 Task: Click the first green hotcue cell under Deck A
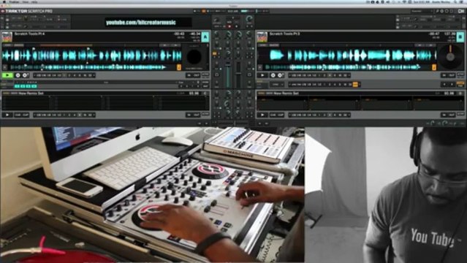17,86
